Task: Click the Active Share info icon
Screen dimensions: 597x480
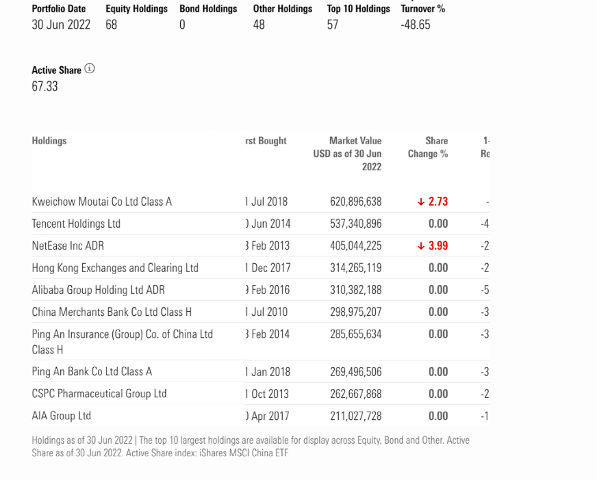Action: tap(90, 69)
